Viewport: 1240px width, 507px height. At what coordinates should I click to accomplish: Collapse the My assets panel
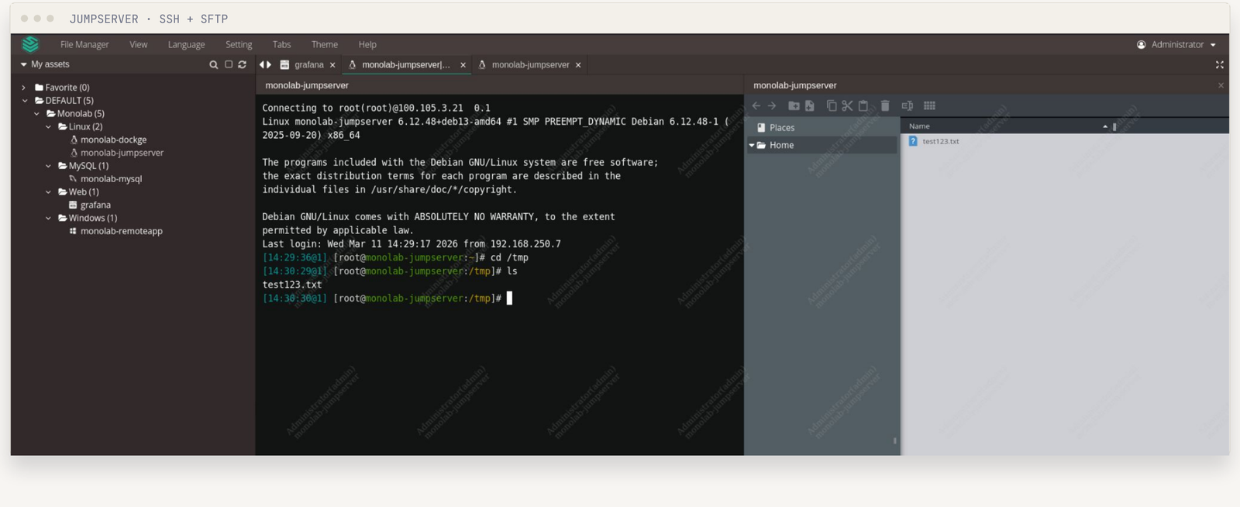(23, 64)
